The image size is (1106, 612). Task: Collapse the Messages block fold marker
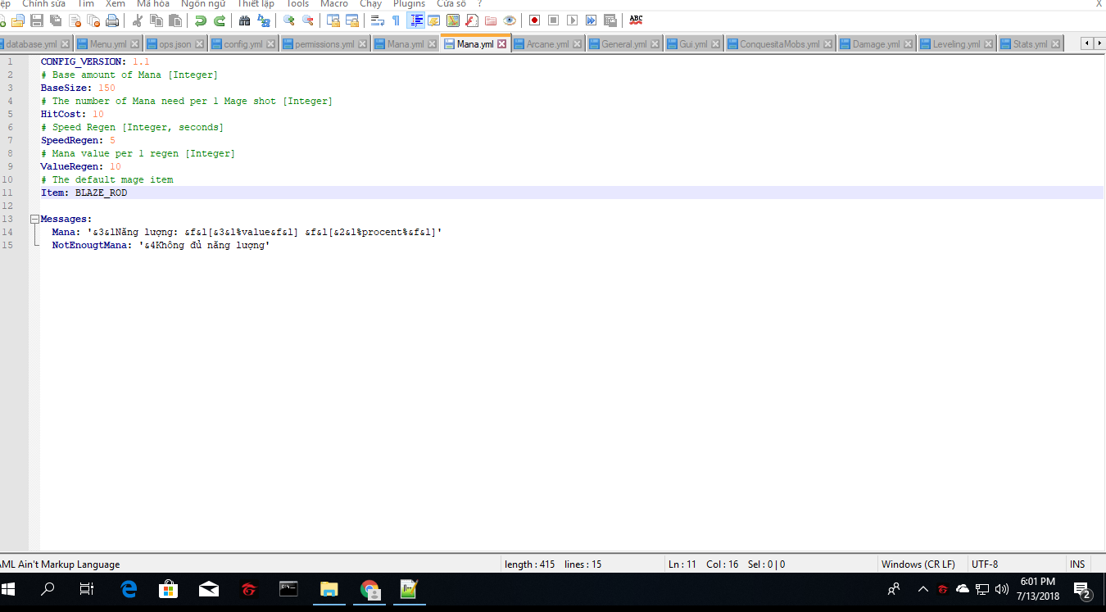[x=34, y=220]
